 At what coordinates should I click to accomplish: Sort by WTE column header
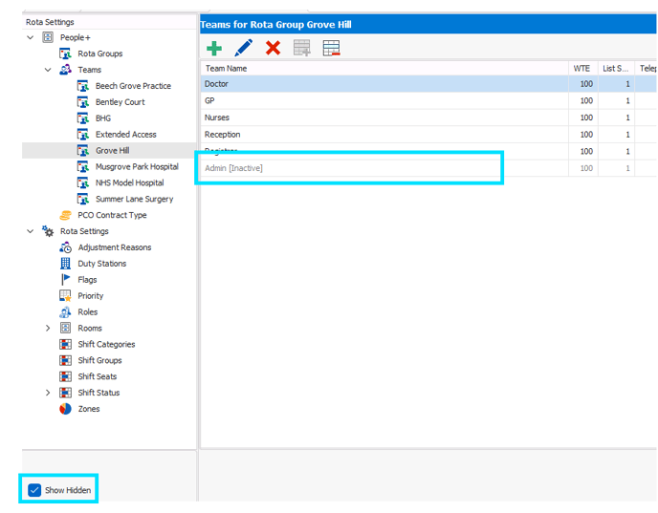click(583, 69)
